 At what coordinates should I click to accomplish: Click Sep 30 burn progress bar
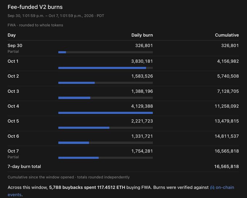106,52
